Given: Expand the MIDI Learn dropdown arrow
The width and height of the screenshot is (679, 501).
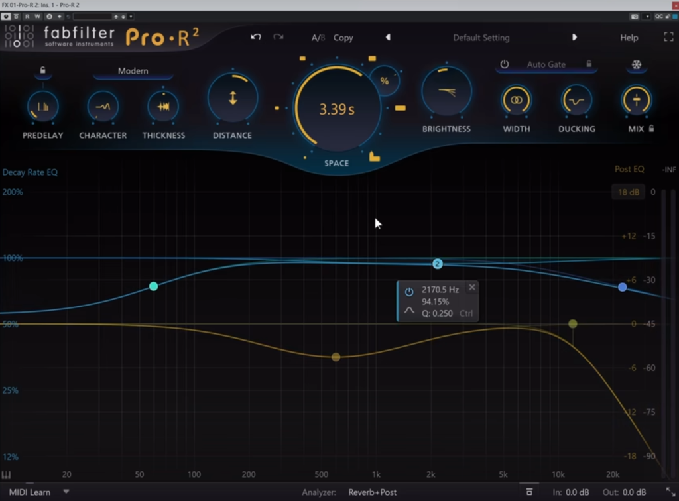Looking at the screenshot, I should pyautogui.click(x=66, y=492).
